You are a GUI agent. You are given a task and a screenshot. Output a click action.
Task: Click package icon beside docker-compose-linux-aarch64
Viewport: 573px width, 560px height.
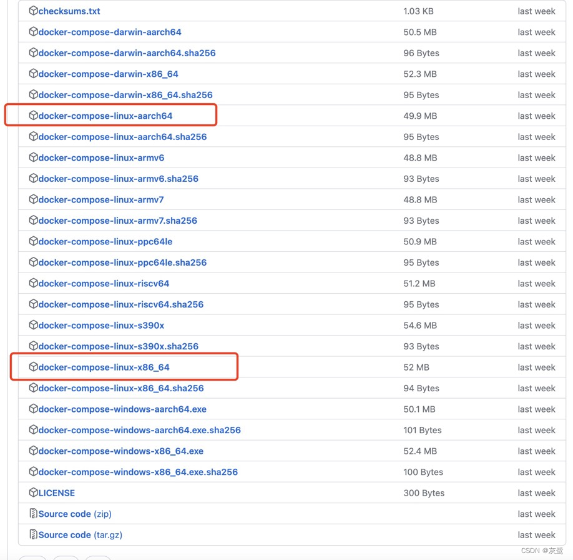click(33, 115)
